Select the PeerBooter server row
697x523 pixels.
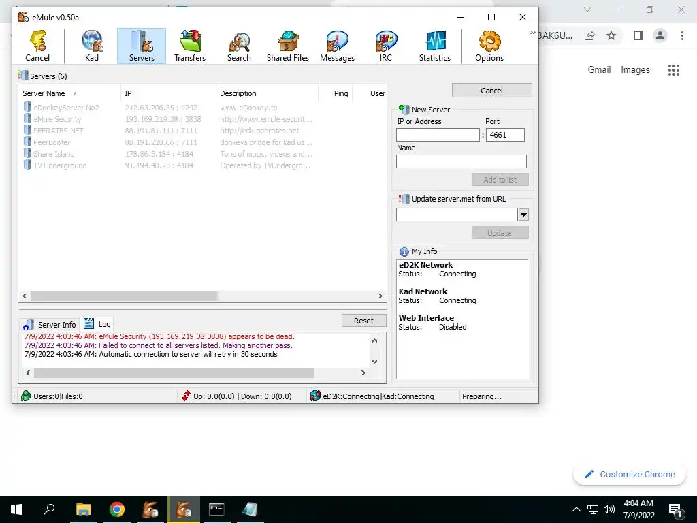click(203, 142)
